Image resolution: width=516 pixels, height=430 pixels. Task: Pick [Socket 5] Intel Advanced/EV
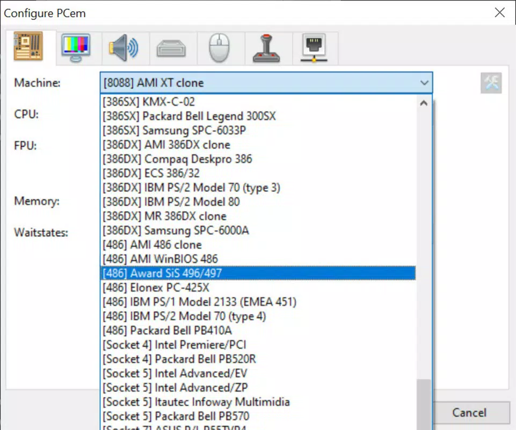click(258, 374)
